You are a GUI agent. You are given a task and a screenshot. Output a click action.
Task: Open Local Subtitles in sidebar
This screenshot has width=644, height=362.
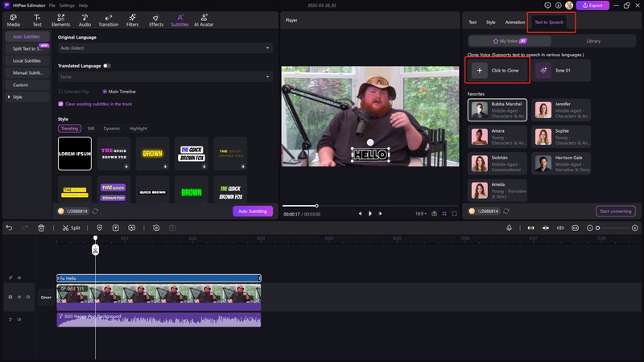click(27, 61)
